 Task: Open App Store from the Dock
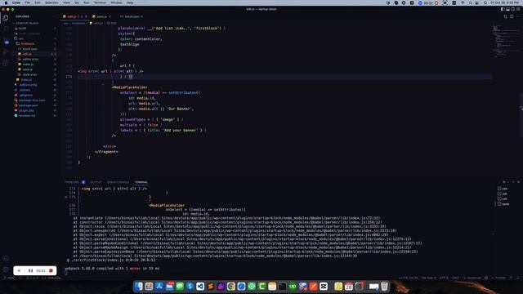159,287
